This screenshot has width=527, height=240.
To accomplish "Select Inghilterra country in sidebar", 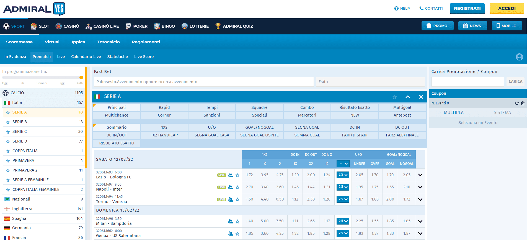I will point(43,209).
